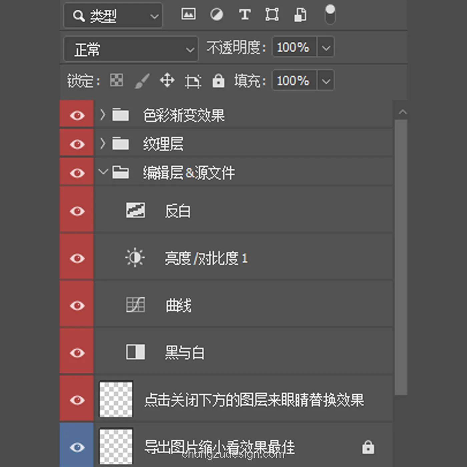Select the 导出图片缩小看效果最佳 layer name
This screenshot has height=467, width=467.
220,447
